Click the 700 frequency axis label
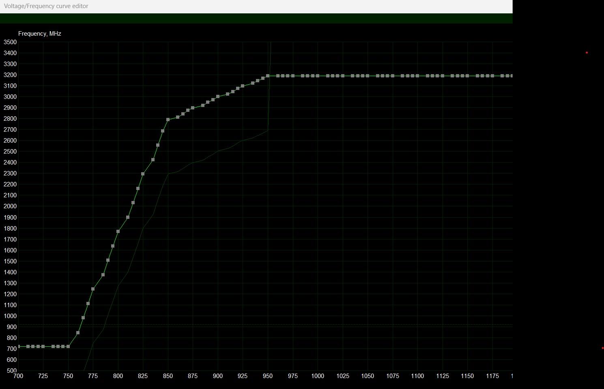604x389 pixels. pyautogui.click(x=12, y=349)
